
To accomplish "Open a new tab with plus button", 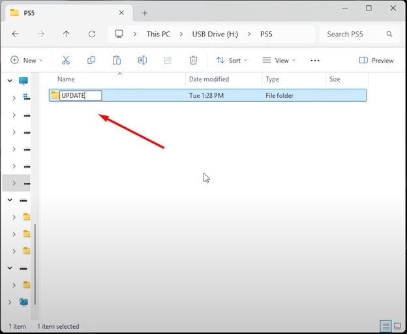I will click(145, 13).
